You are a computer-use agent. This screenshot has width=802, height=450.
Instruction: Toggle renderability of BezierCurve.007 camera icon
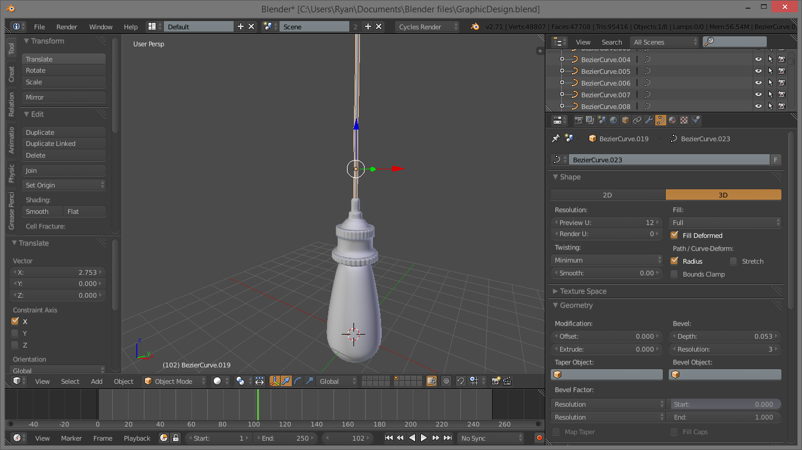coord(782,94)
